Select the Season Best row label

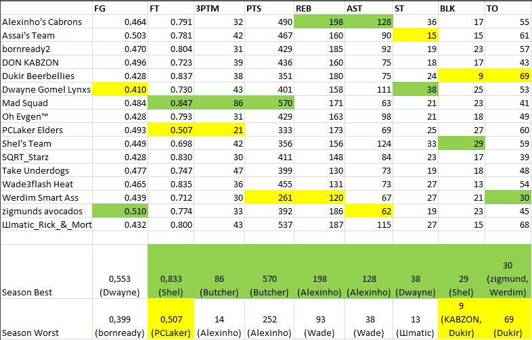coord(47,272)
